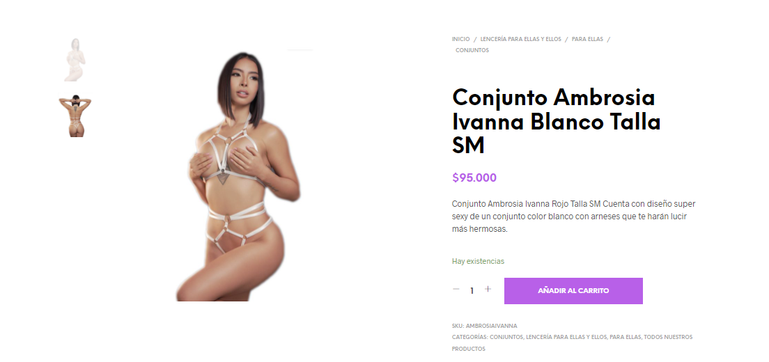Open Lencería para ellas y ellos breadcrumb

520,39
